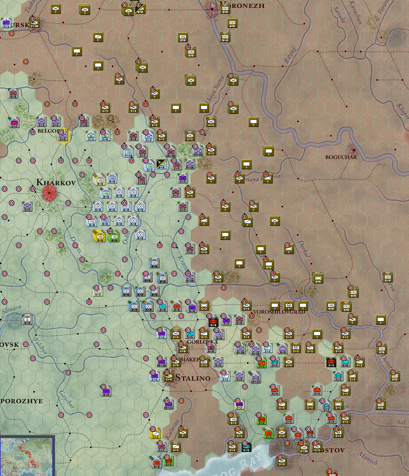
Task: Select the 1=4 unit at Stalino
Action: [169, 376]
